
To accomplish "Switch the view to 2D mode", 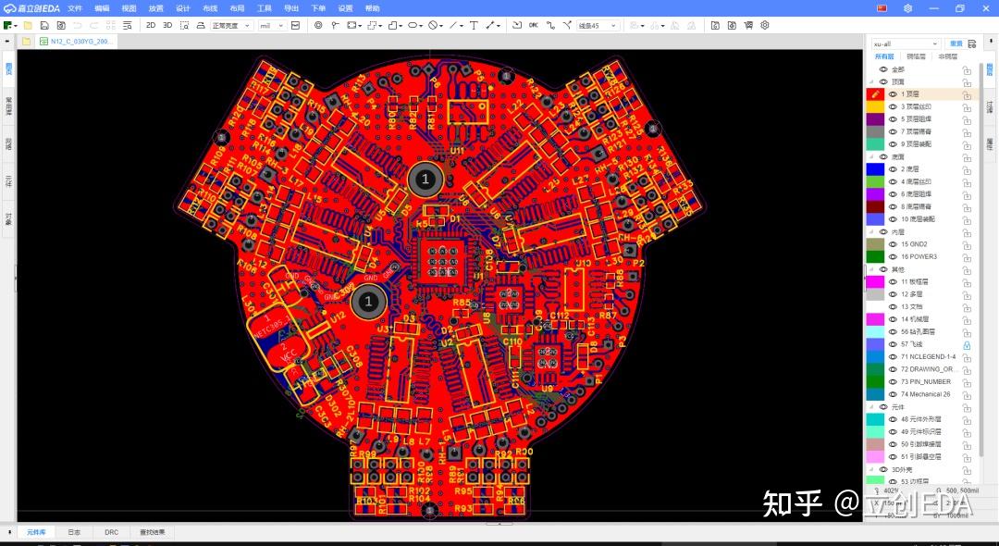I will pos(151,26).
